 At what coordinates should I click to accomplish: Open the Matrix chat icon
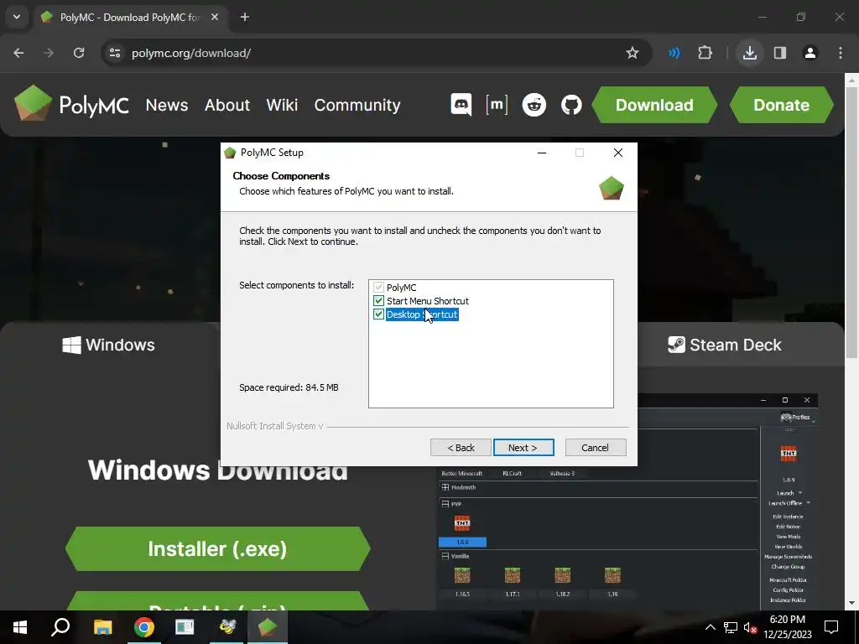tap(497, 105)
